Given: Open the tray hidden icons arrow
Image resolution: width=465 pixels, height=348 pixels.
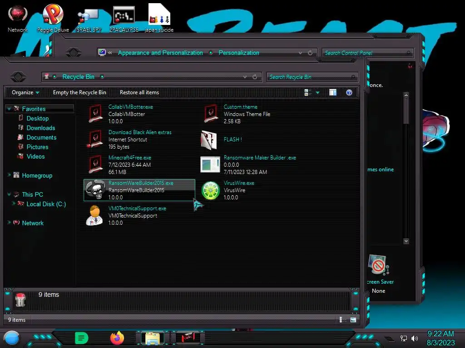Looking at the screenshot, I should tap(389, 338).
